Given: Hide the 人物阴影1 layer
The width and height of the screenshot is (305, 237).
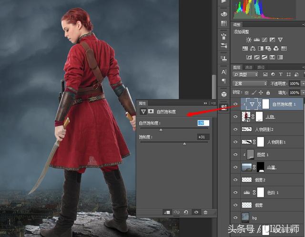Looking at the screenshot, I should click(235, 142).
